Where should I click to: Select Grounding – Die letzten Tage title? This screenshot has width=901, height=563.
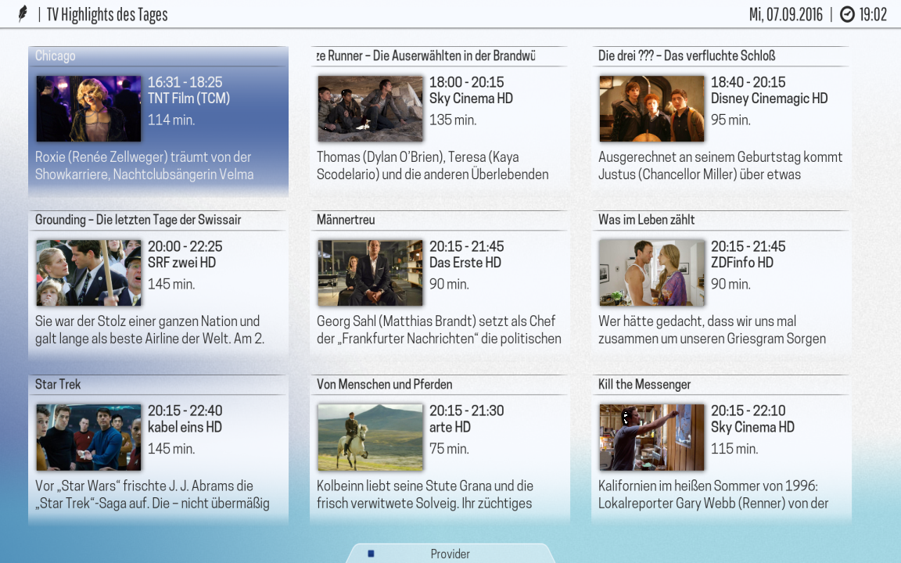click(138, 220)
